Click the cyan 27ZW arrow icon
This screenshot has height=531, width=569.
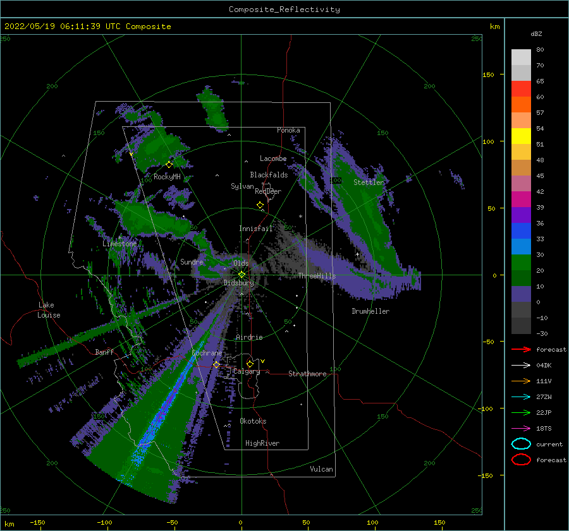[521, 397]
